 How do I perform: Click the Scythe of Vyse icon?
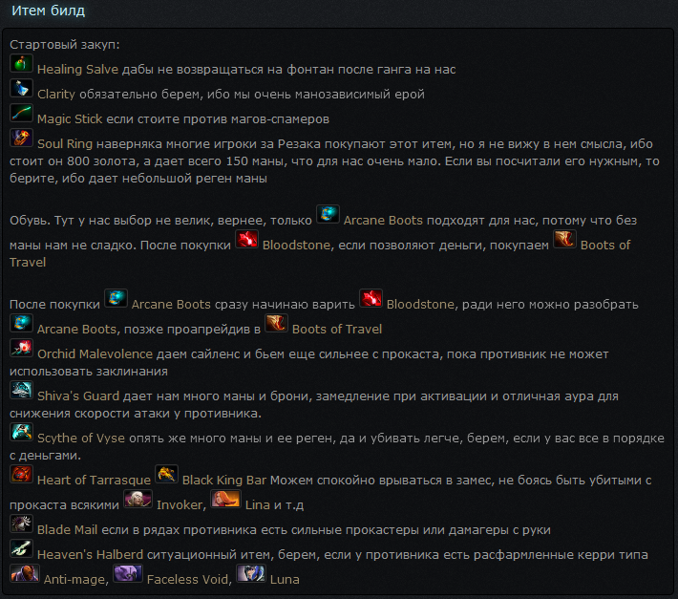(x=21, y=432)
